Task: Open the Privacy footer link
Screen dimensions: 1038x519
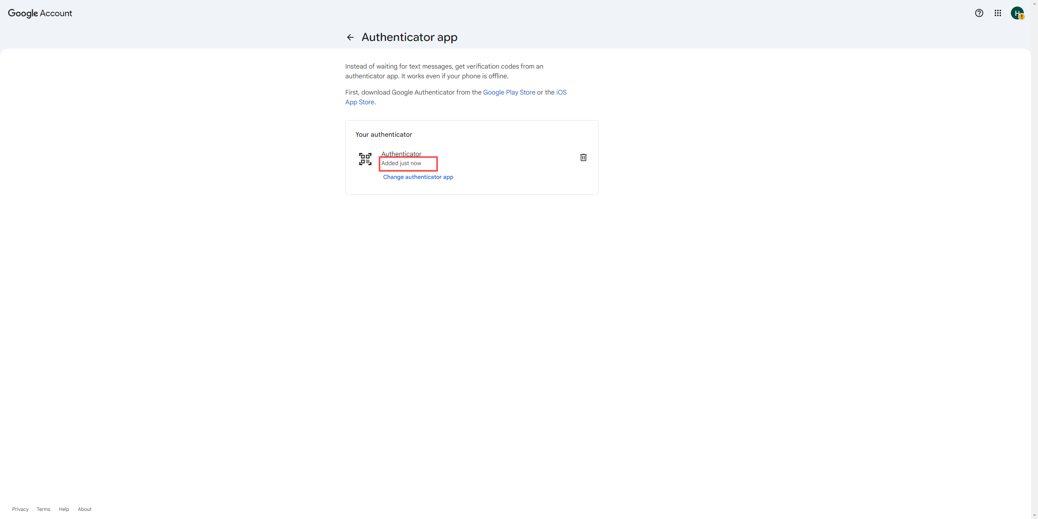Action: (x=20, y=509)
